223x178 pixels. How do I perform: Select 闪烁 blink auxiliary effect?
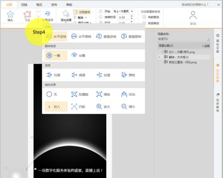78,107
